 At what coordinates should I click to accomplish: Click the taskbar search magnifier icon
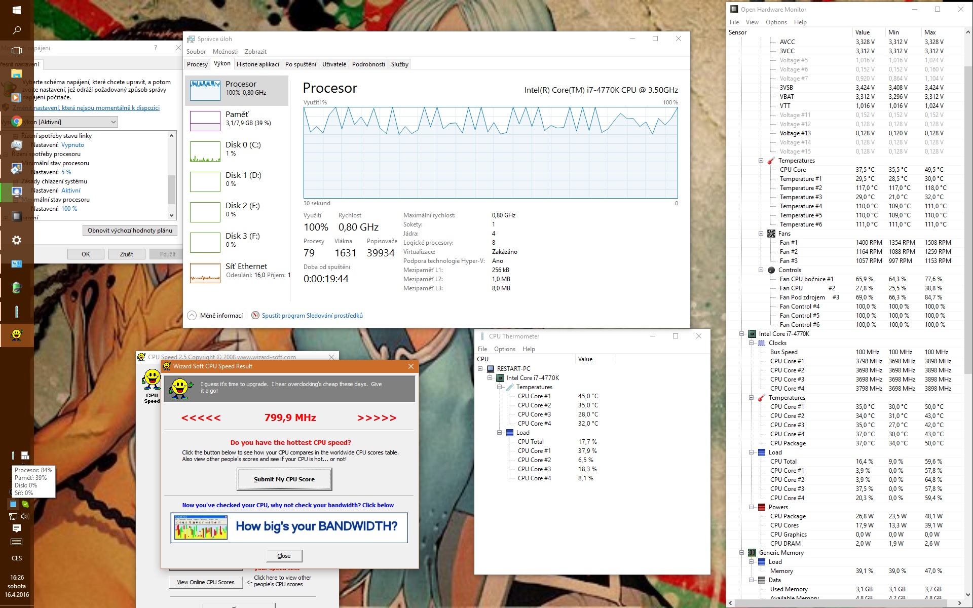17,30
